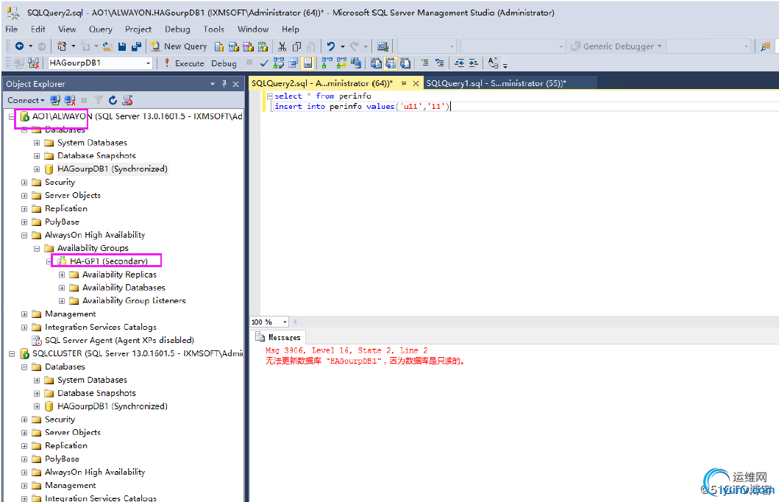Collapse the AO1\ALWAYON server node

[12, 117]
